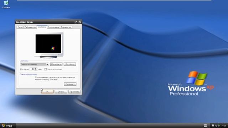Viewport: 228px width, 128px height.
Task: Switch to the Темы tab
Action: pyautogui.click(x=20, y=27)
